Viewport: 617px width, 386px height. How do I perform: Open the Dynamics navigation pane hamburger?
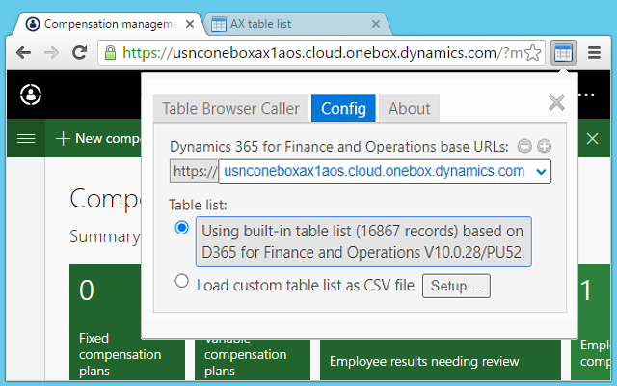click(x=26, y=138)
